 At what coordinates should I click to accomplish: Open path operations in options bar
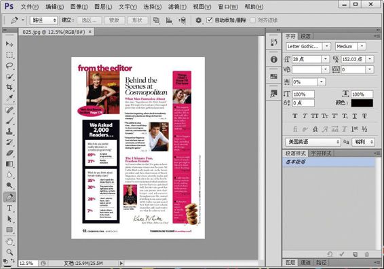156,20
